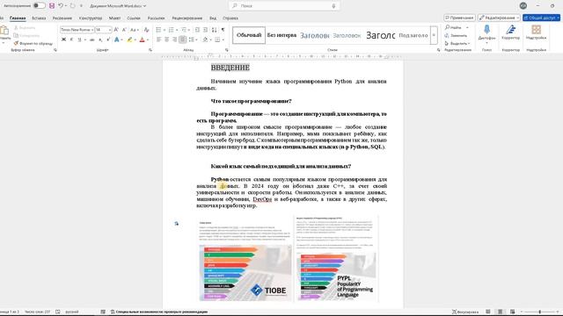Open the Примечания comments button

pos(459,18)
